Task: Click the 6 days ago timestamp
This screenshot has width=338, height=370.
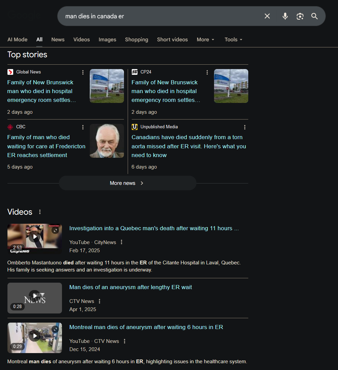Action: click(x=144, y=167)
